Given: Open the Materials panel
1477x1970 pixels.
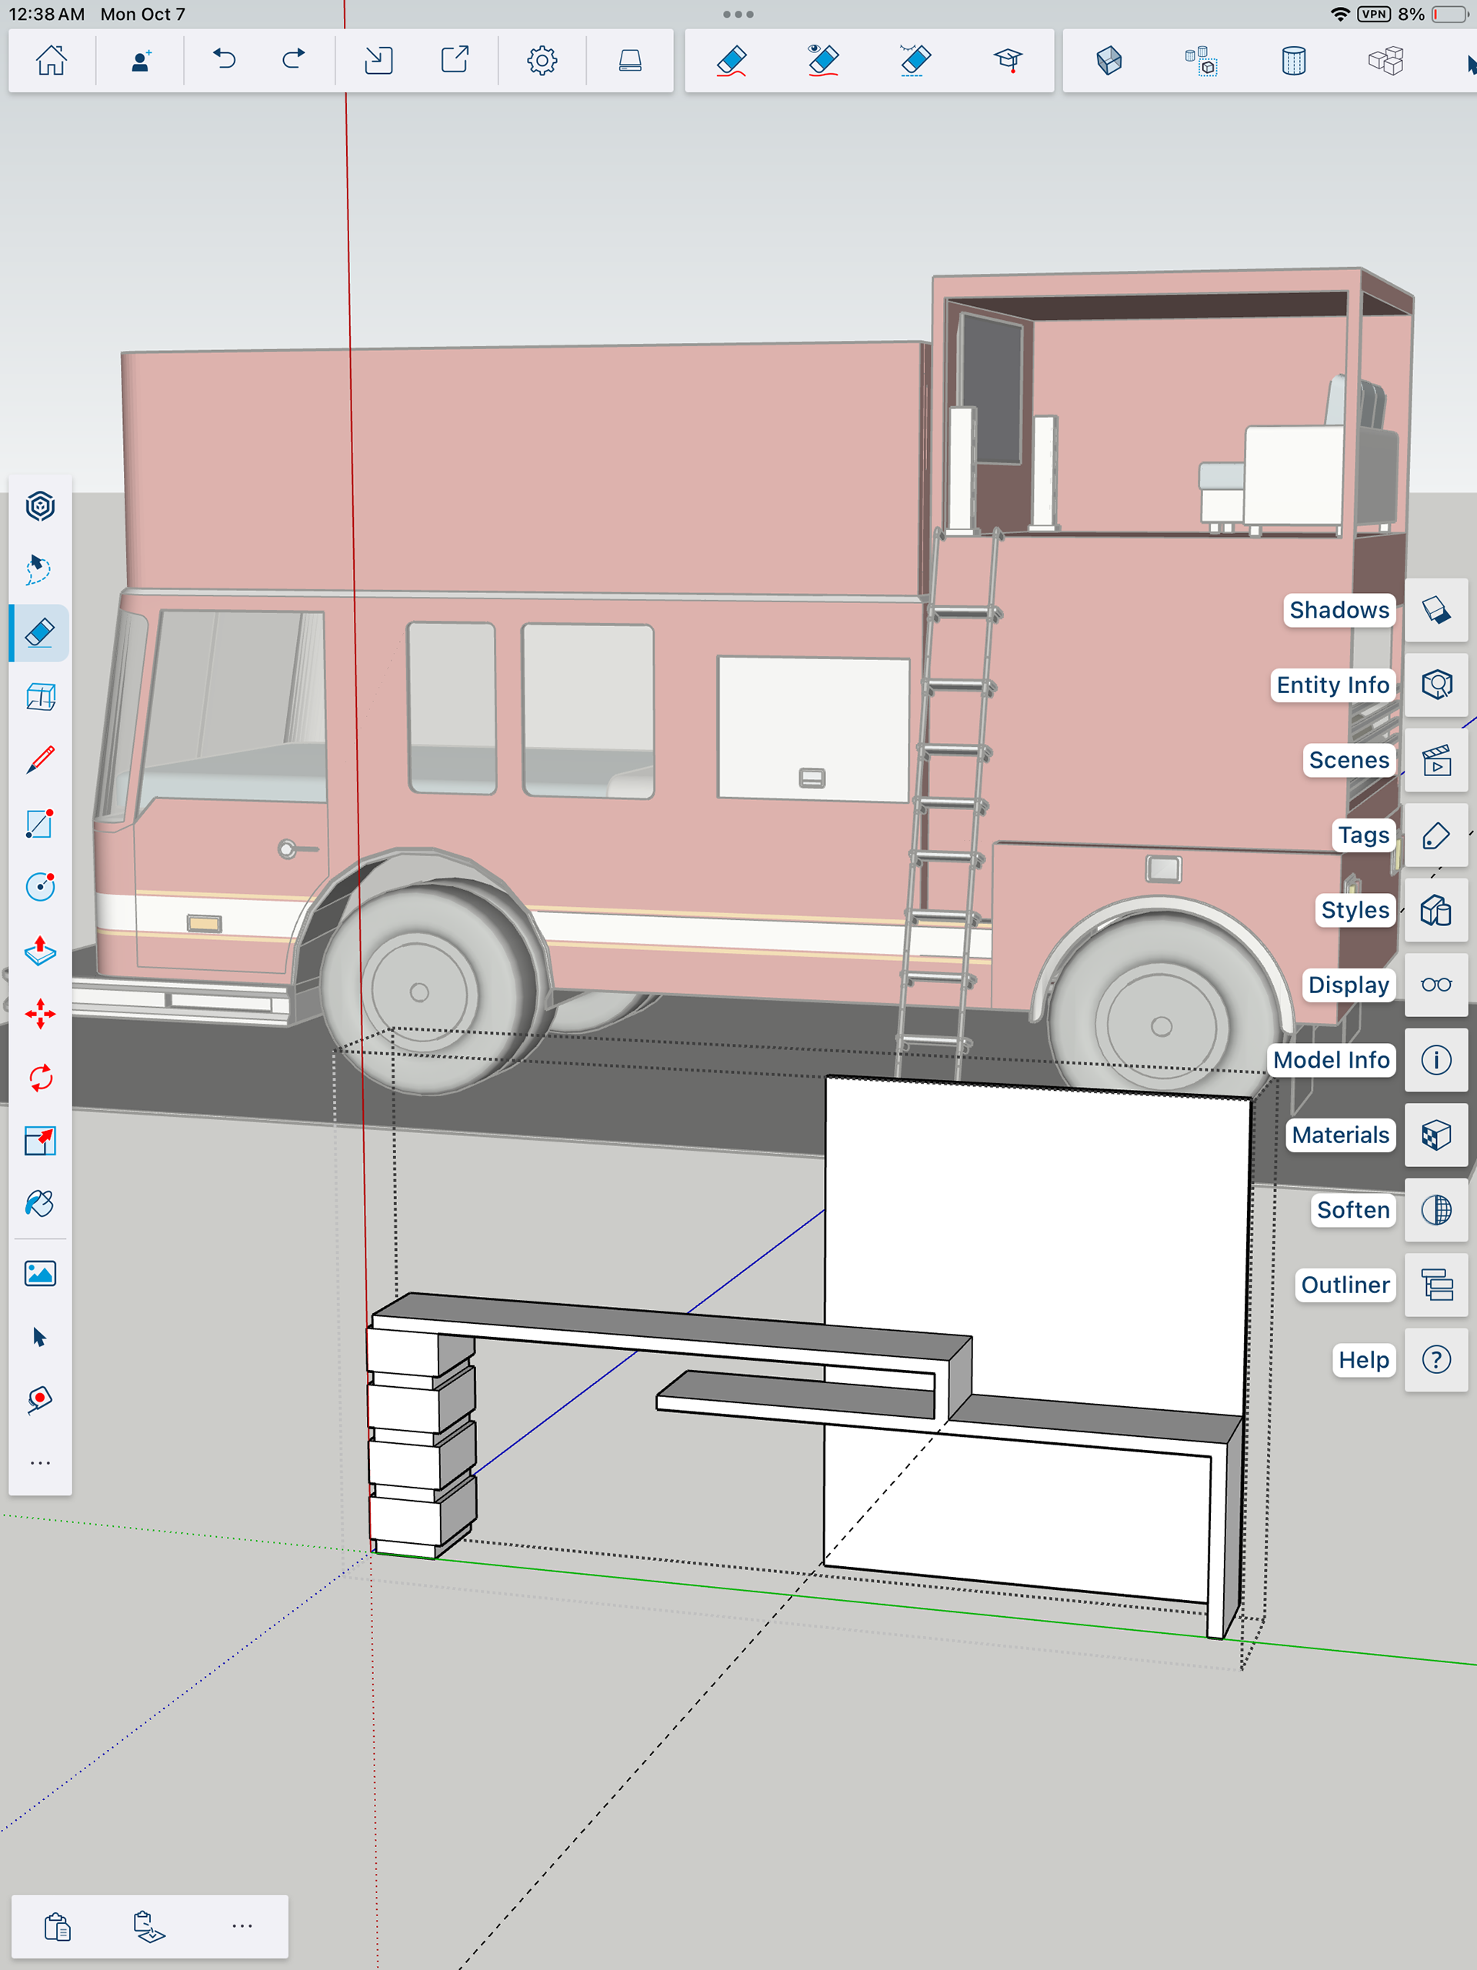Looking at the screenshot, I should (x=1436, y=1135).
